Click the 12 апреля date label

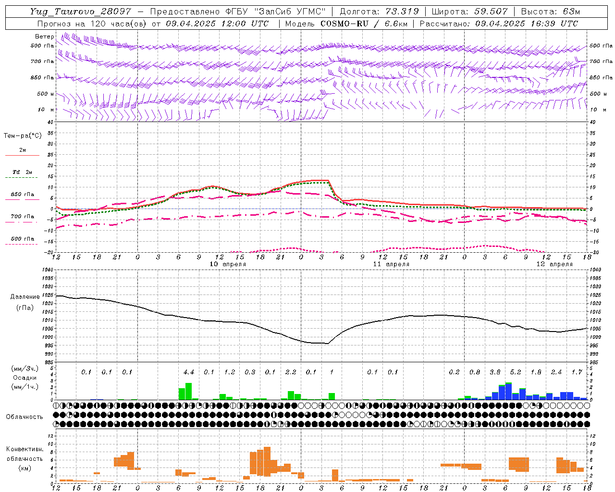tap(554, 264)
